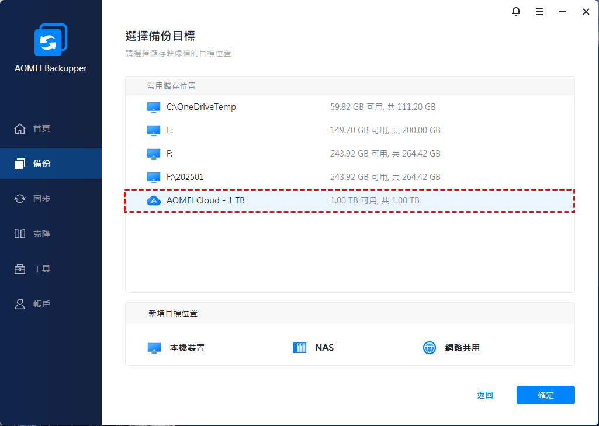The width and height of the screenshot is (599, 426).
Task: Close the AOMEI Backupper window
Action: pos(586,12)
